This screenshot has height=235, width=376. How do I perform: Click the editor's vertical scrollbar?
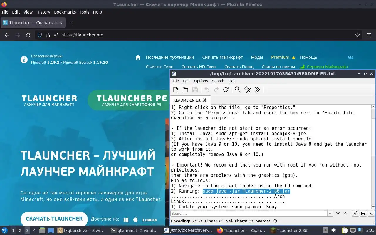pyautogui.click(x=373, y=157)
